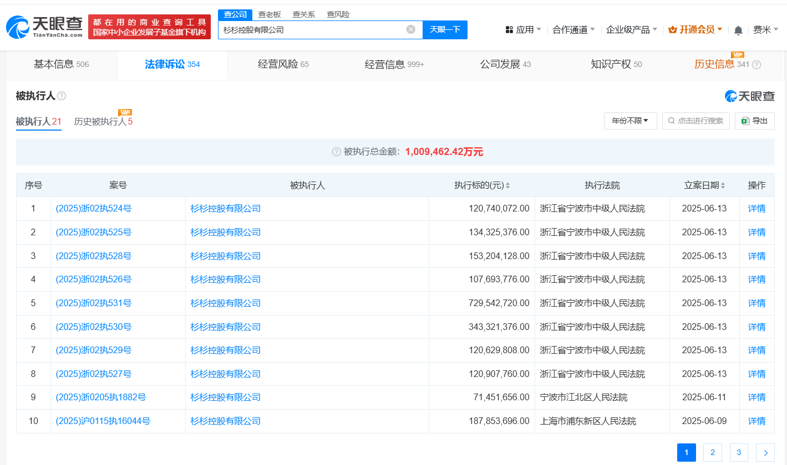Open the 经营信息 tab

[394, 64]
